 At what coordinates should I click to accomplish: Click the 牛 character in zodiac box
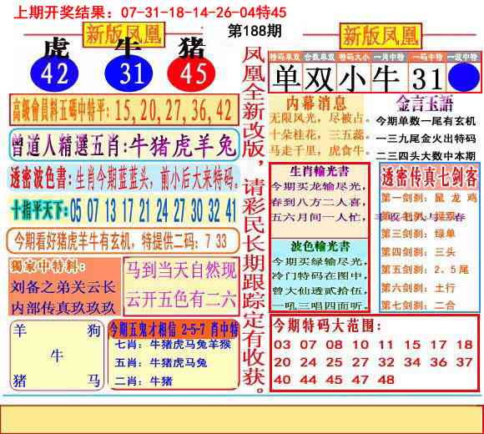click(57, 356)
